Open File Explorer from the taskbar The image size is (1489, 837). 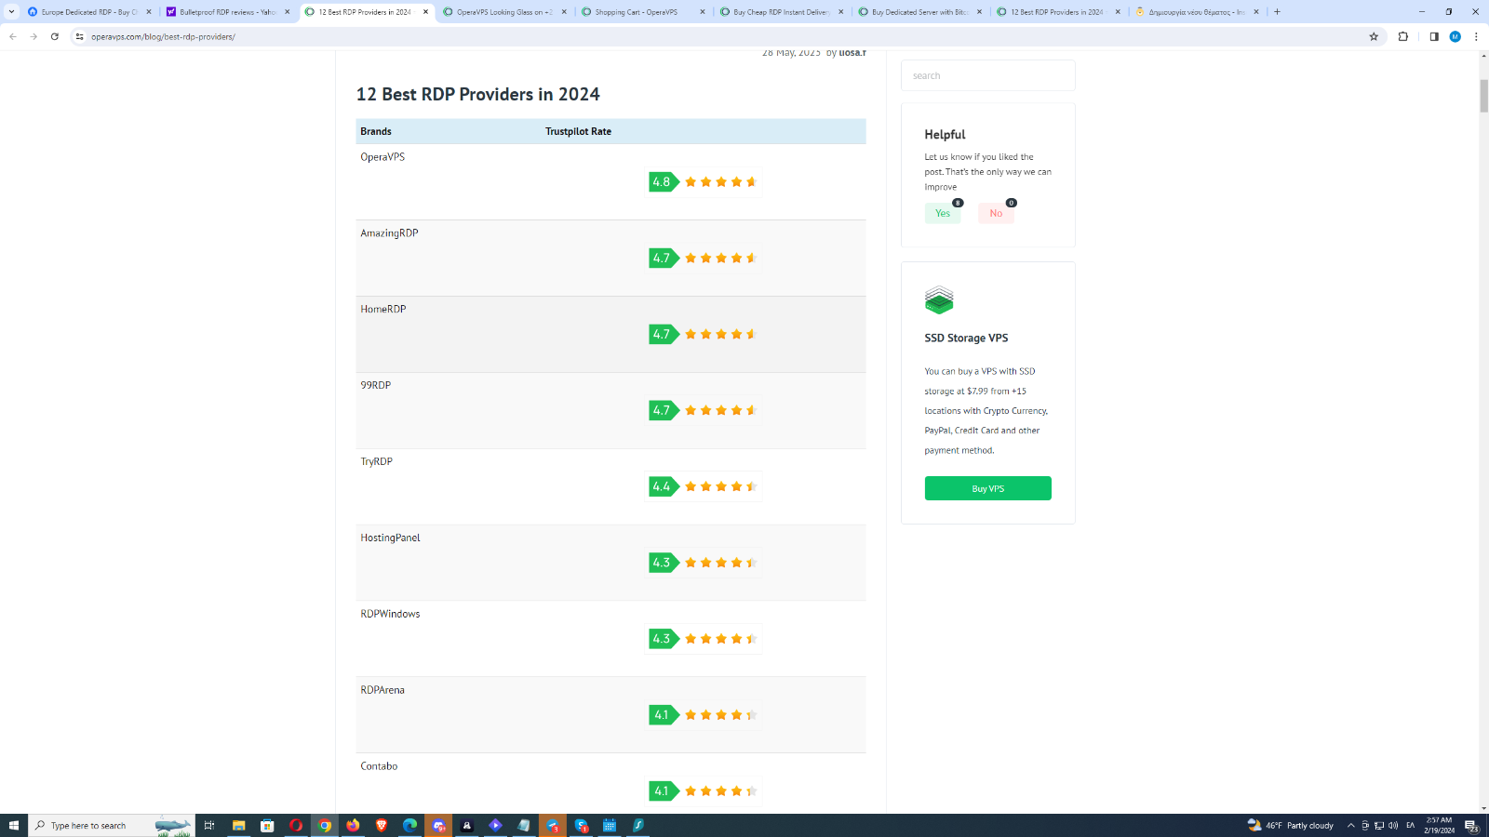click(238, 825)
